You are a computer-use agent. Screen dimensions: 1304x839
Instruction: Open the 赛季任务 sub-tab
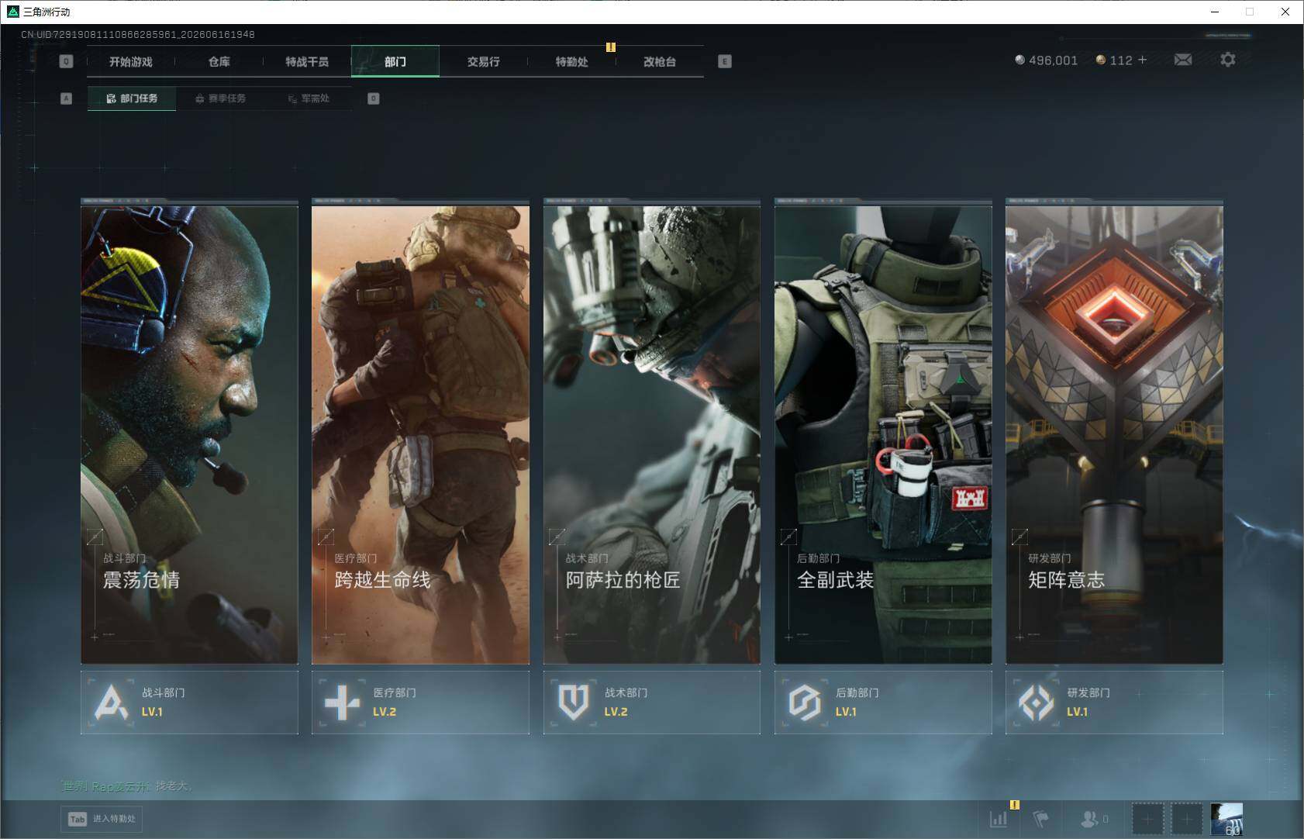220,98
